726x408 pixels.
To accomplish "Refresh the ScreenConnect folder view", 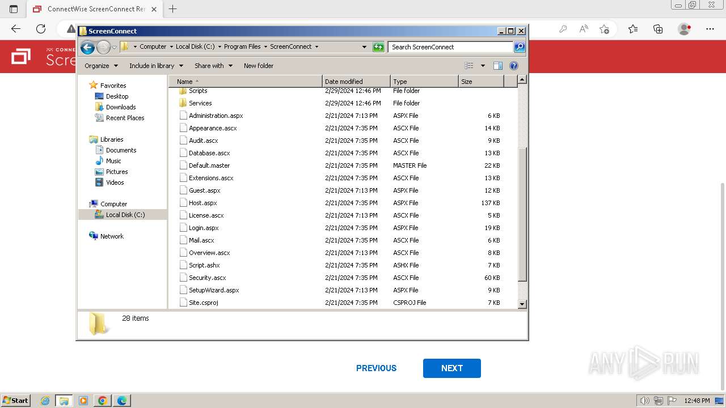I will pyautogui.click(x=378, y=47).
